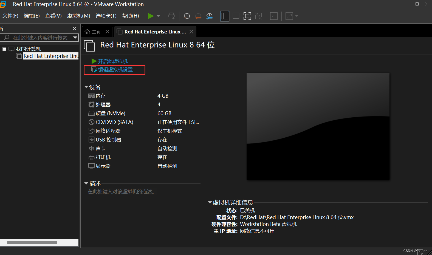The width and height of the screenshot is (432, 255).
Task: Click the library horizontal scrollbar
Action: click(32, 242)
